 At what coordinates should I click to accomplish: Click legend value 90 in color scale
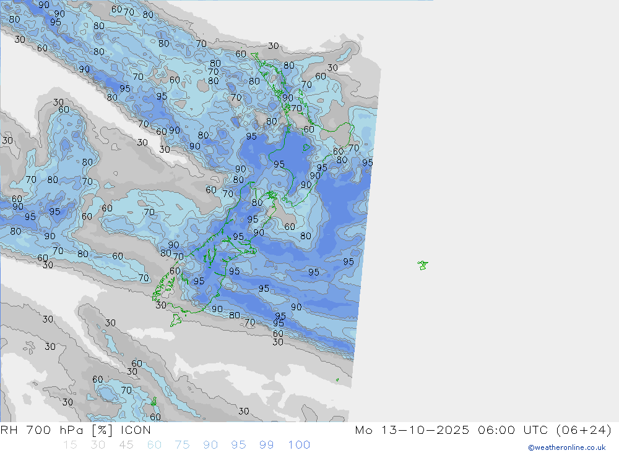coord(210,445)
